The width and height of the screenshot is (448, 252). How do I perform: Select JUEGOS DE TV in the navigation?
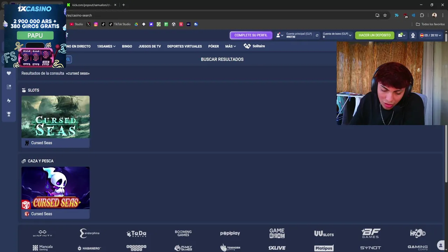(149, 46)
